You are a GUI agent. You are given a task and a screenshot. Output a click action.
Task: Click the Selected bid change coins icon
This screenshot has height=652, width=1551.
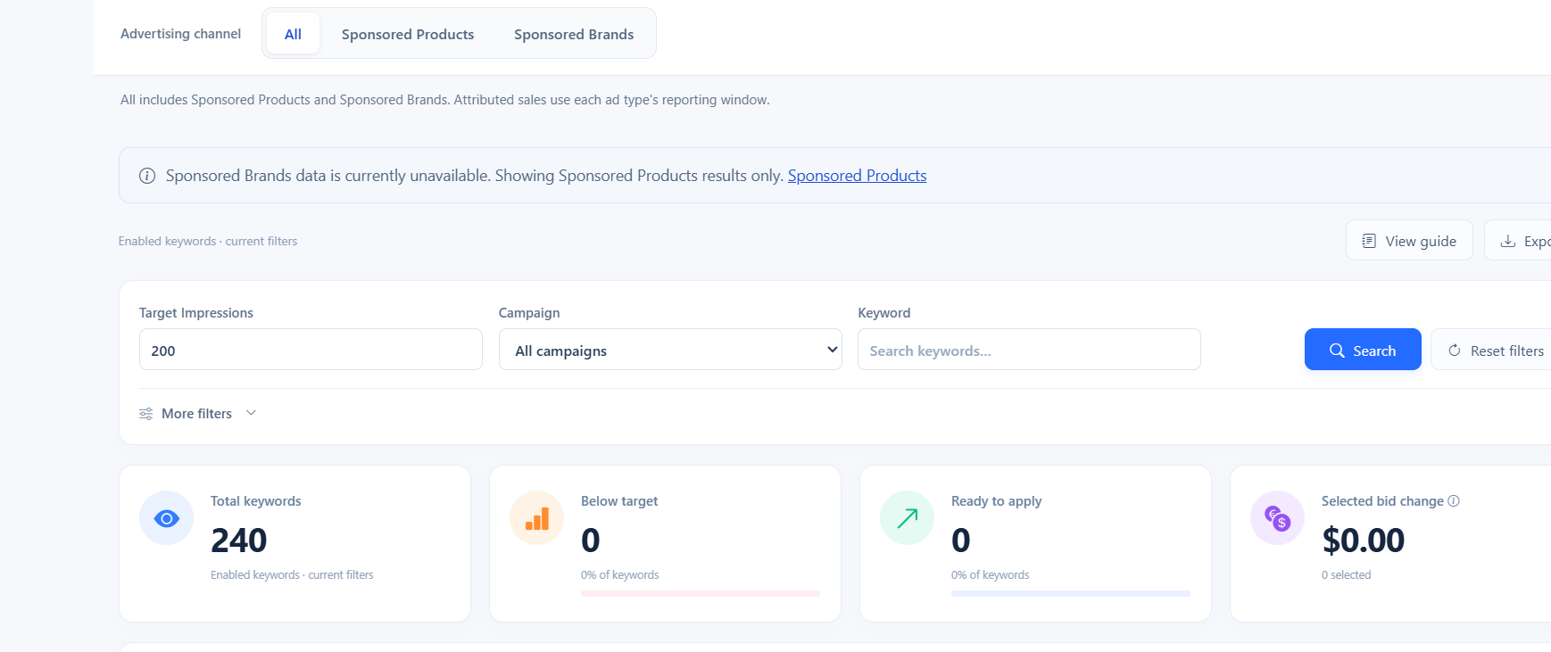point(1278,518)
